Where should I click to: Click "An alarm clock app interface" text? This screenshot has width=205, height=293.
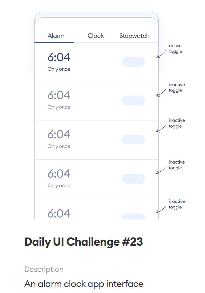[x=84, y=284]
